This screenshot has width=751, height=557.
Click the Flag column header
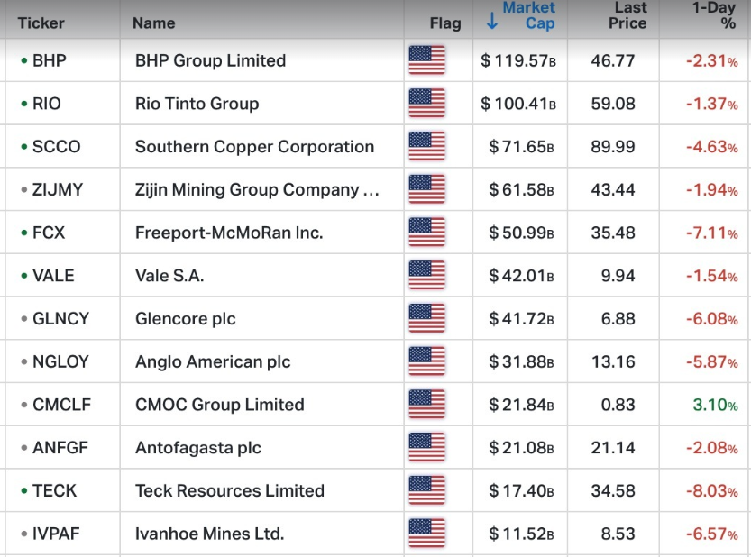445,23
